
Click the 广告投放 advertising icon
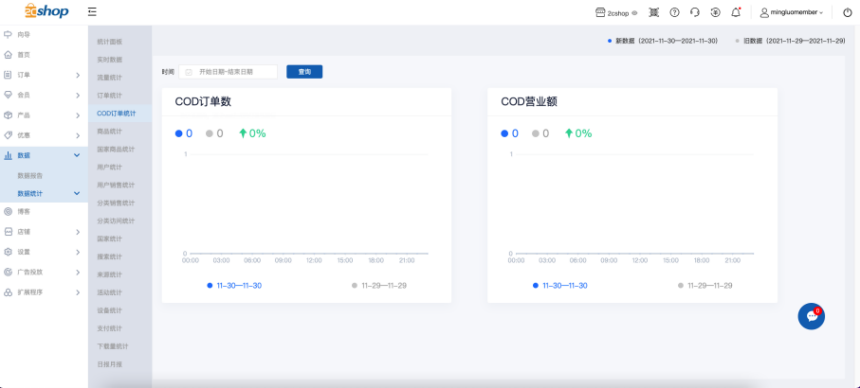point(8,272)
